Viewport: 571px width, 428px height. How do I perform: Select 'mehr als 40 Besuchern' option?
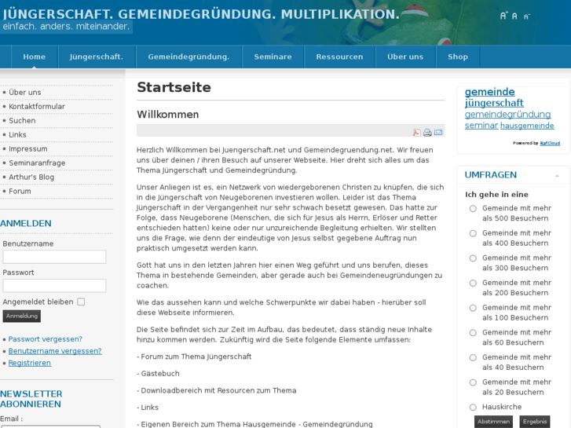pos(473,357)
